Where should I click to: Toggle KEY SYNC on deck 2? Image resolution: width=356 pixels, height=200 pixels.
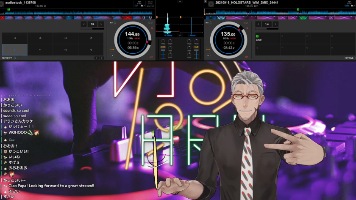(x=349, y=3)
